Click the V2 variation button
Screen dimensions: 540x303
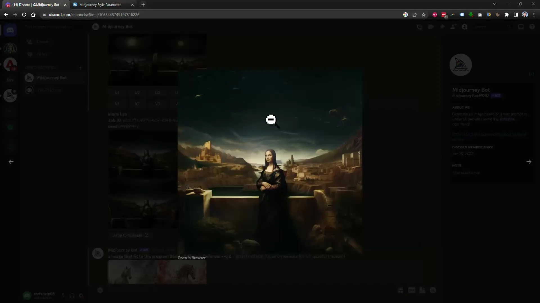point(137,104)
